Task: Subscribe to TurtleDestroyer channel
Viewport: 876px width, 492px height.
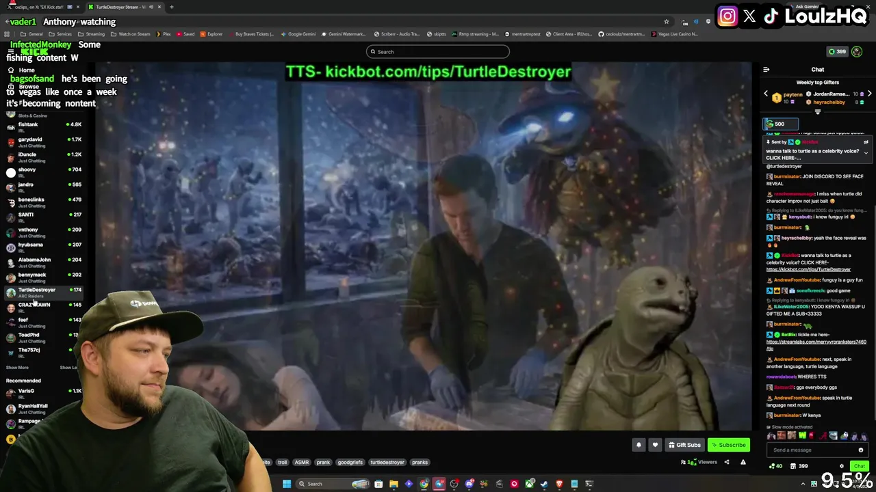Action: tap(729, 445)
